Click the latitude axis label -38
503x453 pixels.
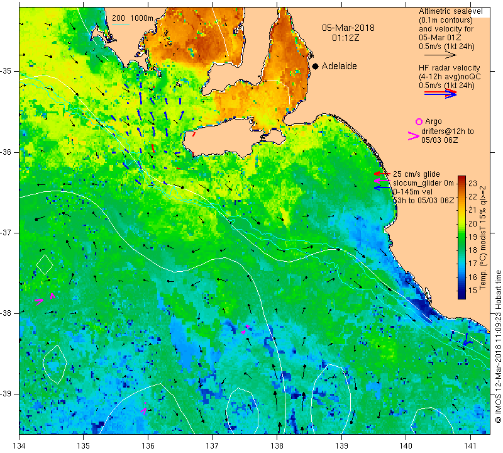[6, 313]
